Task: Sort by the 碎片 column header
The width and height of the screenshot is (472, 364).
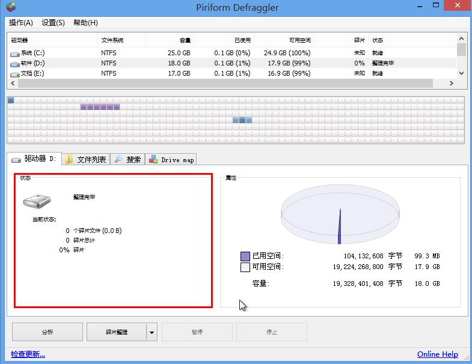Action: coord(342,40)
